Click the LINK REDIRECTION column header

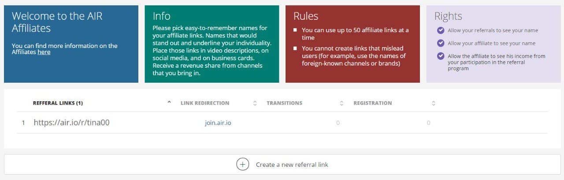[x=205, y=103]
